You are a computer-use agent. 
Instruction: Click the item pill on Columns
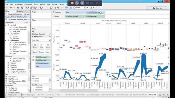coord(75,12)
